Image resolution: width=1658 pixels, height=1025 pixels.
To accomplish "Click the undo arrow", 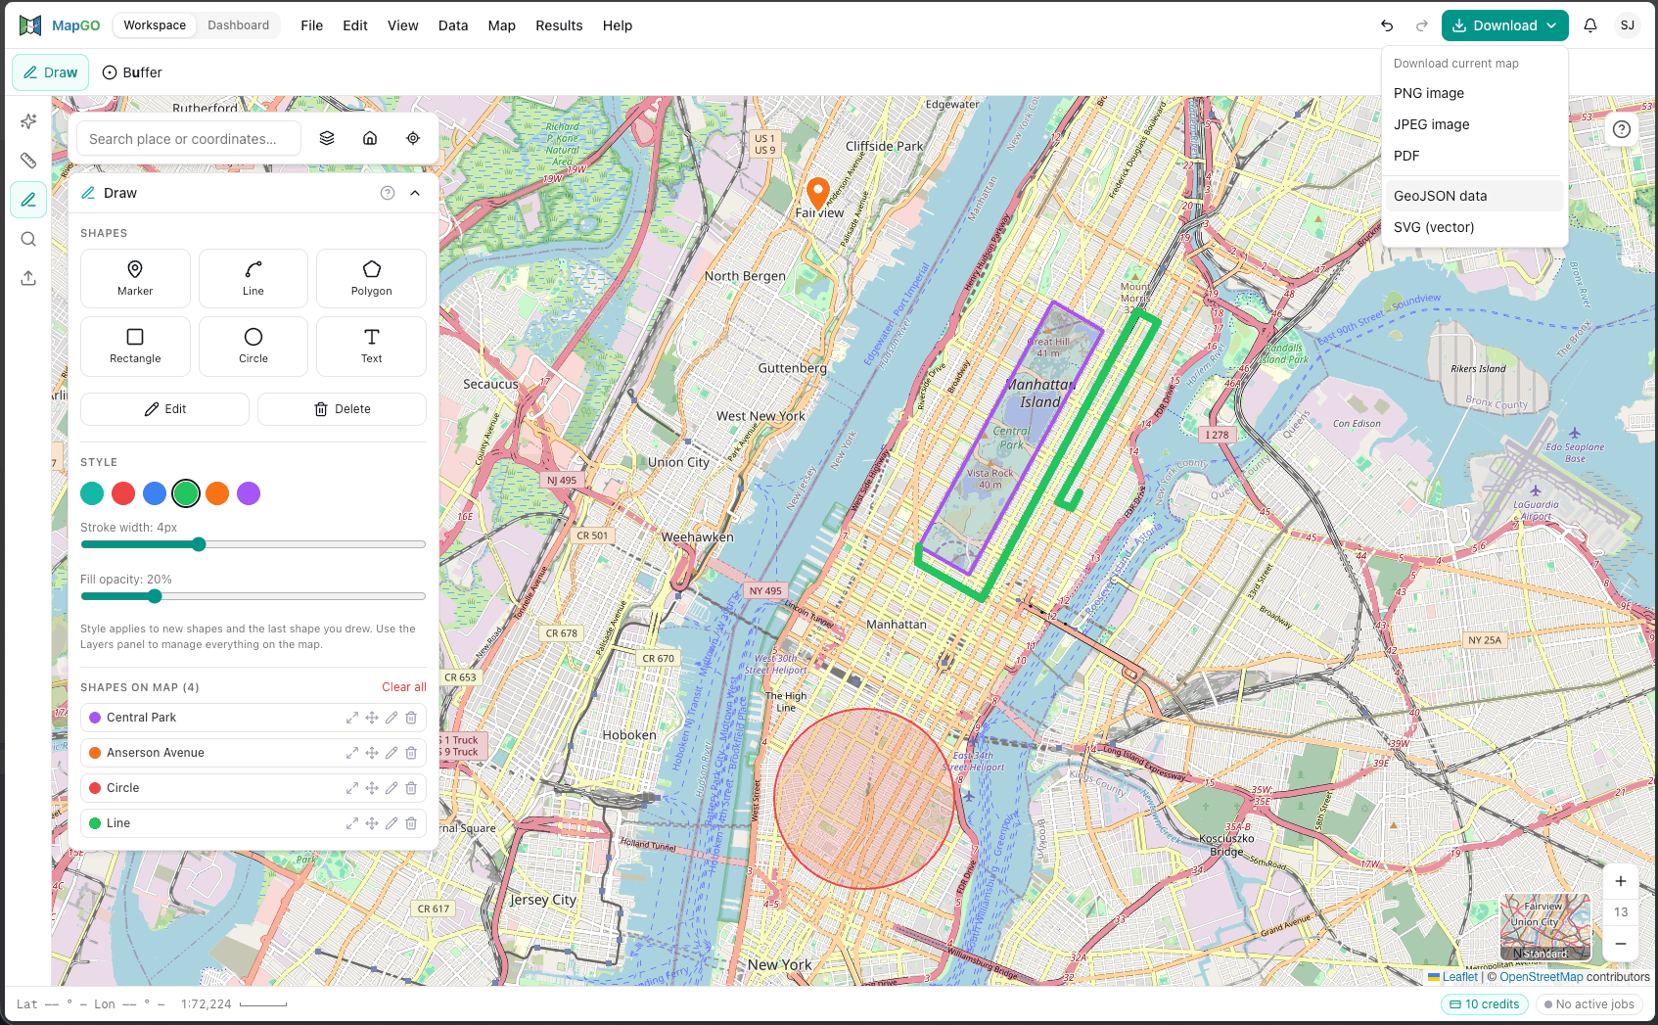I will [x=1387, y=25].
